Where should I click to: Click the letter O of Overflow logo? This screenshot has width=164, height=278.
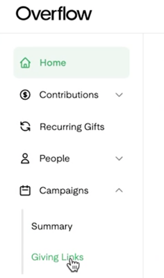(x=23, y=14)
